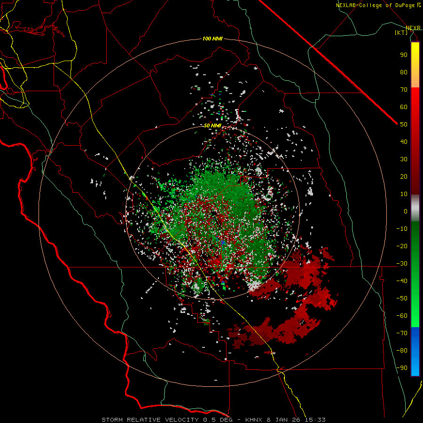The image size is (423, 423).
Task: Select the -20 scale label
Action: coord(402,246)
